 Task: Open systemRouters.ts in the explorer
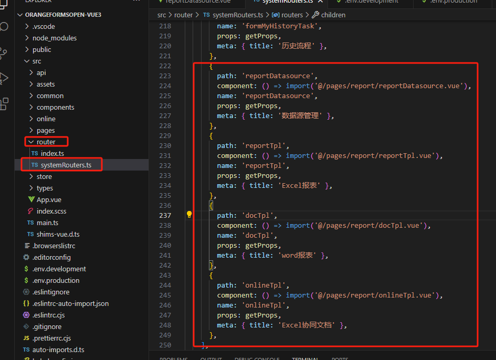66,165
